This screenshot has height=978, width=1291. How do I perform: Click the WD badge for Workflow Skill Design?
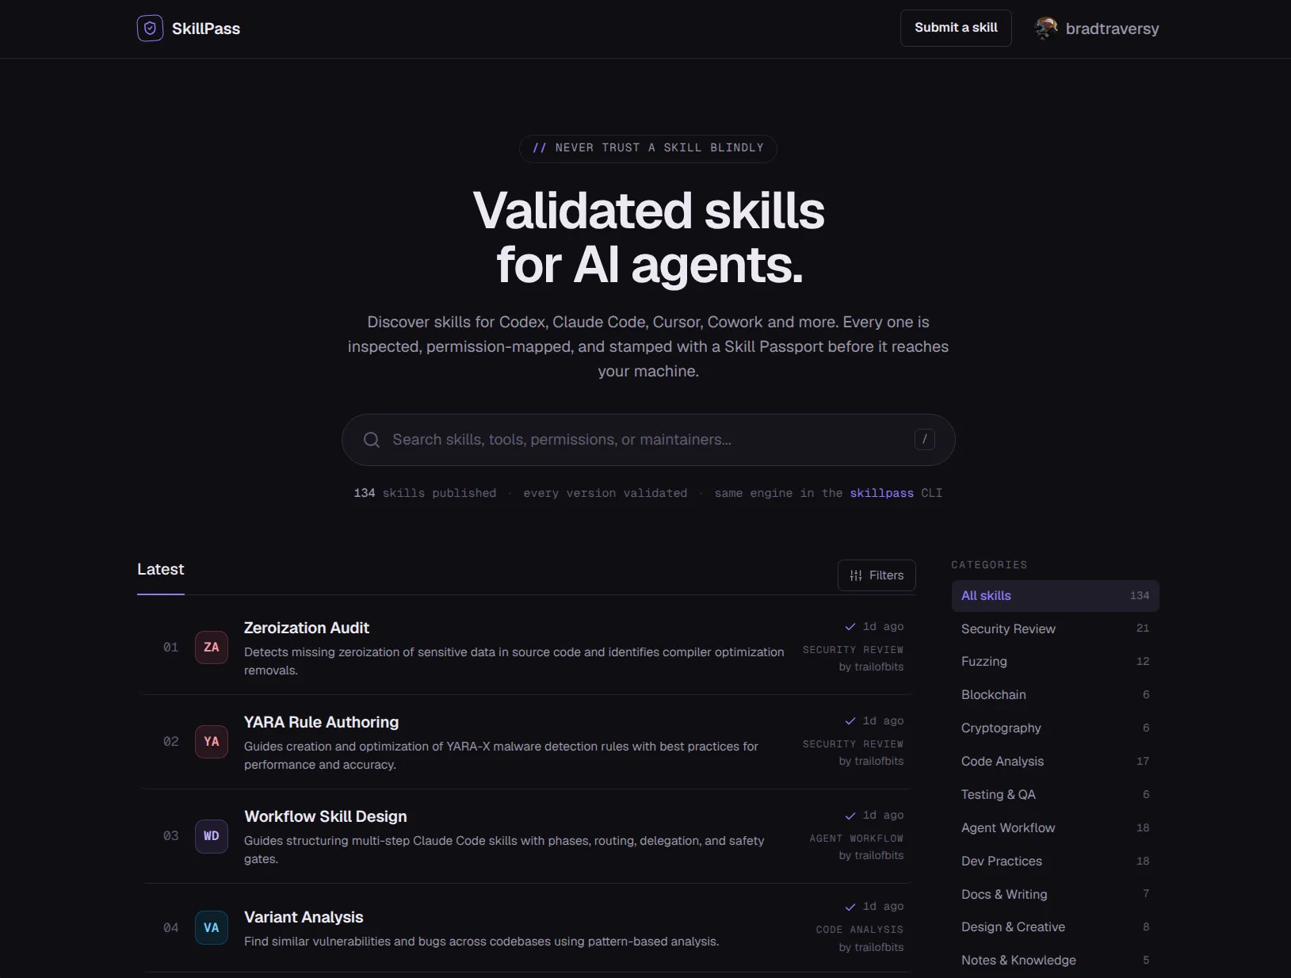click(x=212, y=836)
